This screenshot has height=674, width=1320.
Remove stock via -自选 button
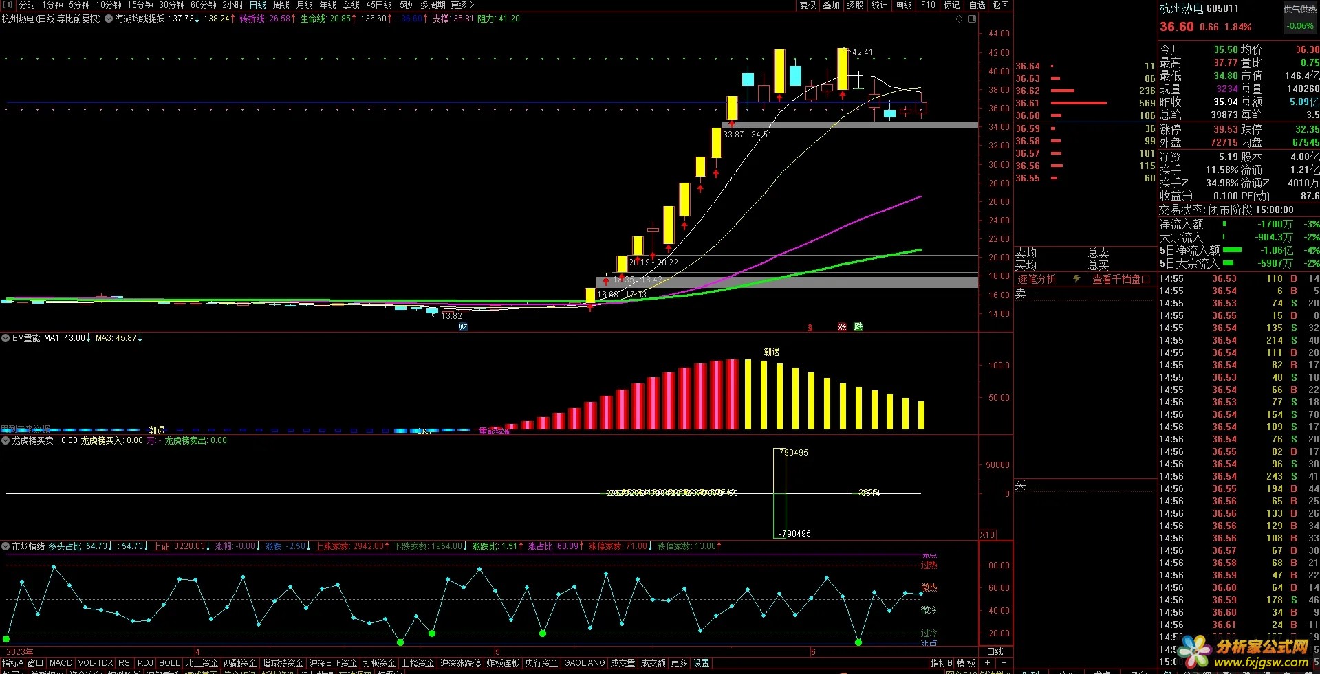[x=976, y=5]
